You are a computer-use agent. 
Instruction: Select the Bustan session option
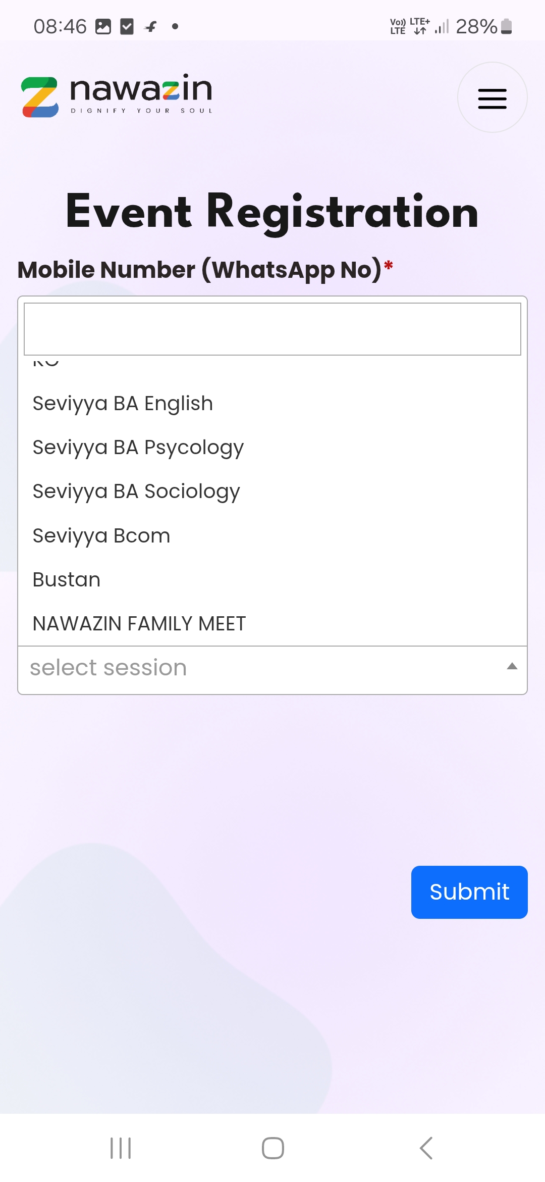(x=67, y=580)
